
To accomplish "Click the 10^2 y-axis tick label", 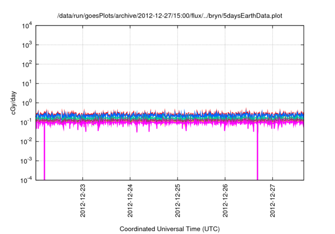I will (x=27, y=64).
